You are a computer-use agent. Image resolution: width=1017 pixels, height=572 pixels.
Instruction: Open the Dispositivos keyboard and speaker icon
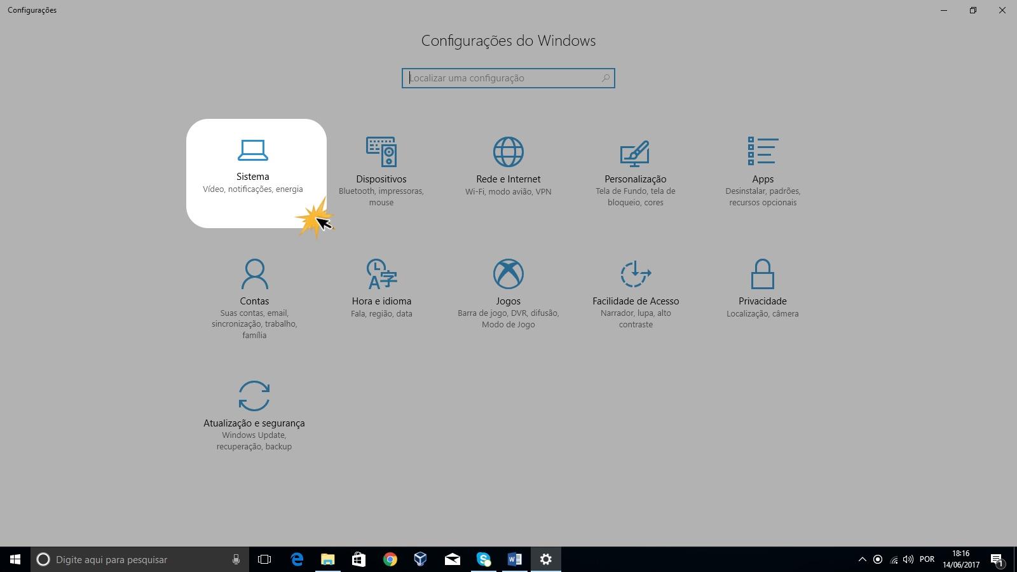[381, 152]
